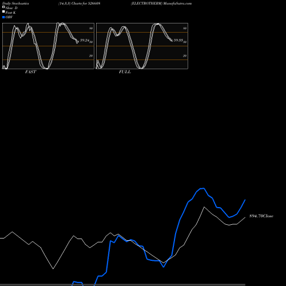Select the 'Slow D' legend label

click(x=11, y=8)
